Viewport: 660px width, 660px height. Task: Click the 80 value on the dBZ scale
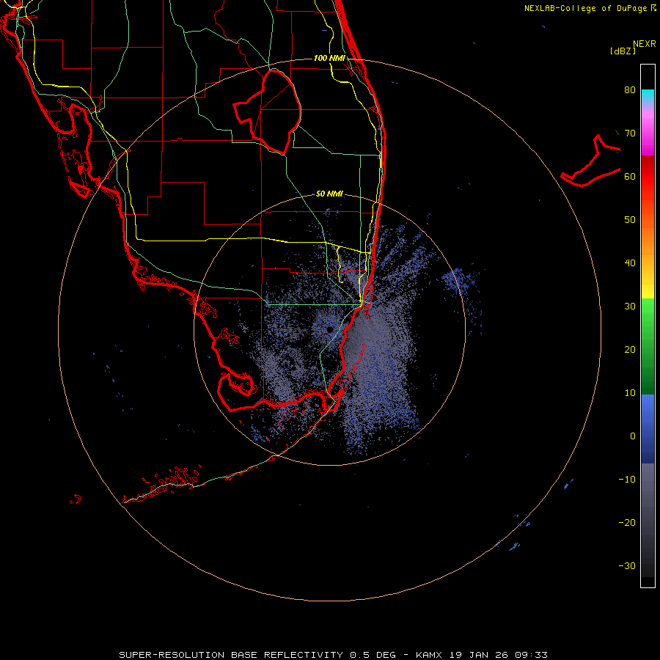630,90
